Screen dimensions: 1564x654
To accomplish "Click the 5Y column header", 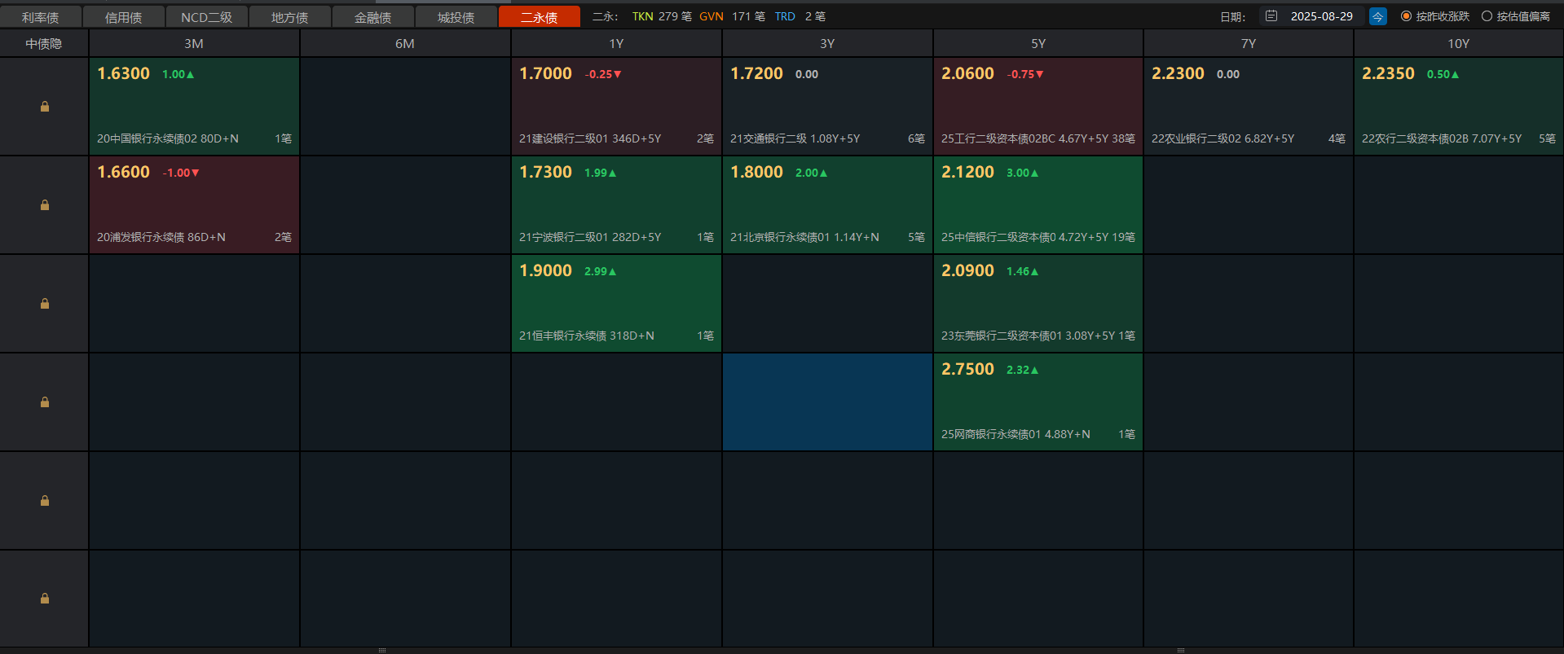I will coord(1038,44).
